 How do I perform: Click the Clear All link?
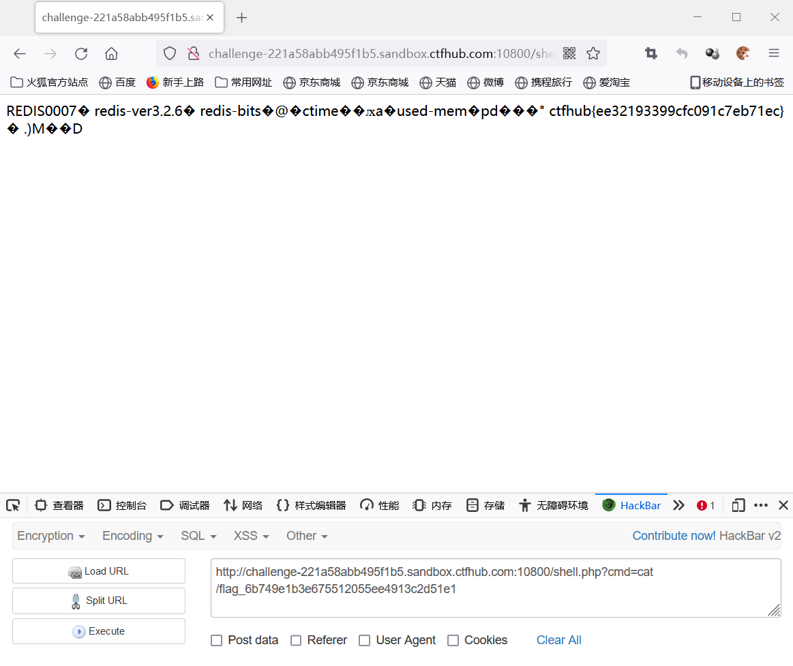pyautogui.click(x=559, y=639)
